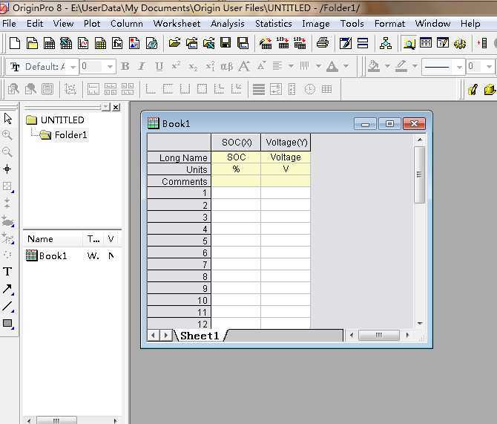Screen dimensions: 497x424
Task: Select the SOC(X) column header
Action: coord(236,142)
